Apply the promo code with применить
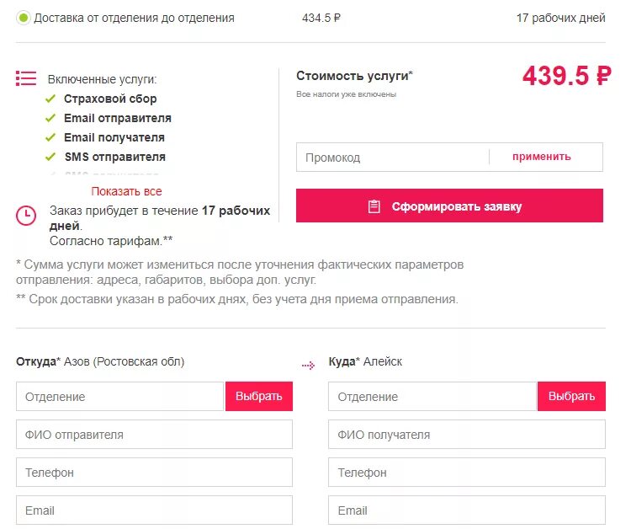 coord(541,157)
